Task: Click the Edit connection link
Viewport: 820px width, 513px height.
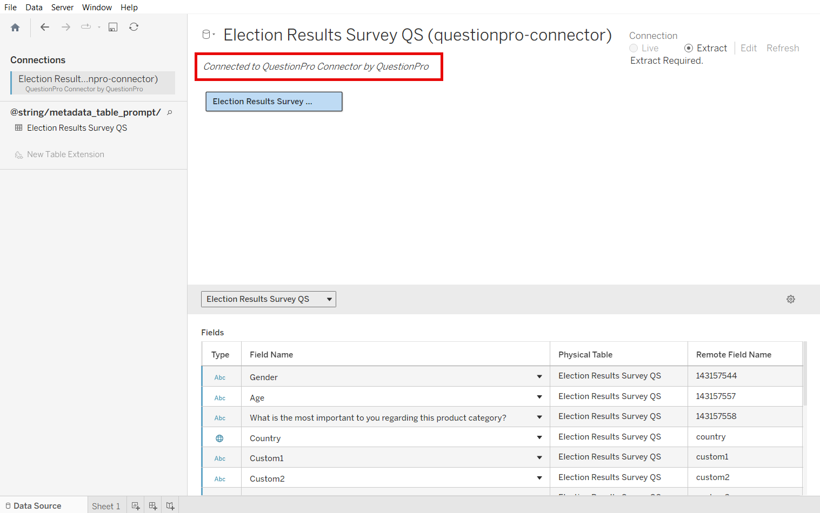Action: [749, 48]
